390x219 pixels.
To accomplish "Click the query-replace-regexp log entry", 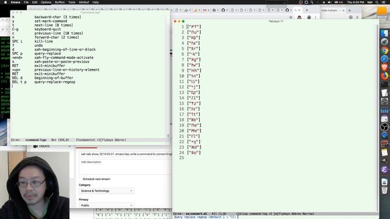I will click(x=55, y=82).
